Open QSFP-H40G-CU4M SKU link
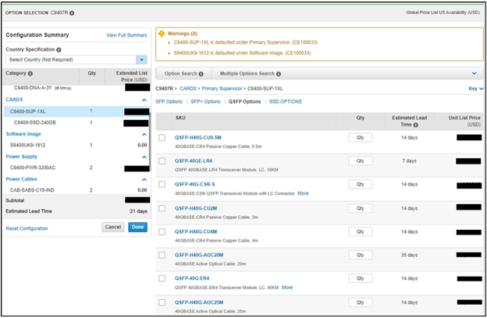This screenshot has width=487, height=318. tap(196, 231)
